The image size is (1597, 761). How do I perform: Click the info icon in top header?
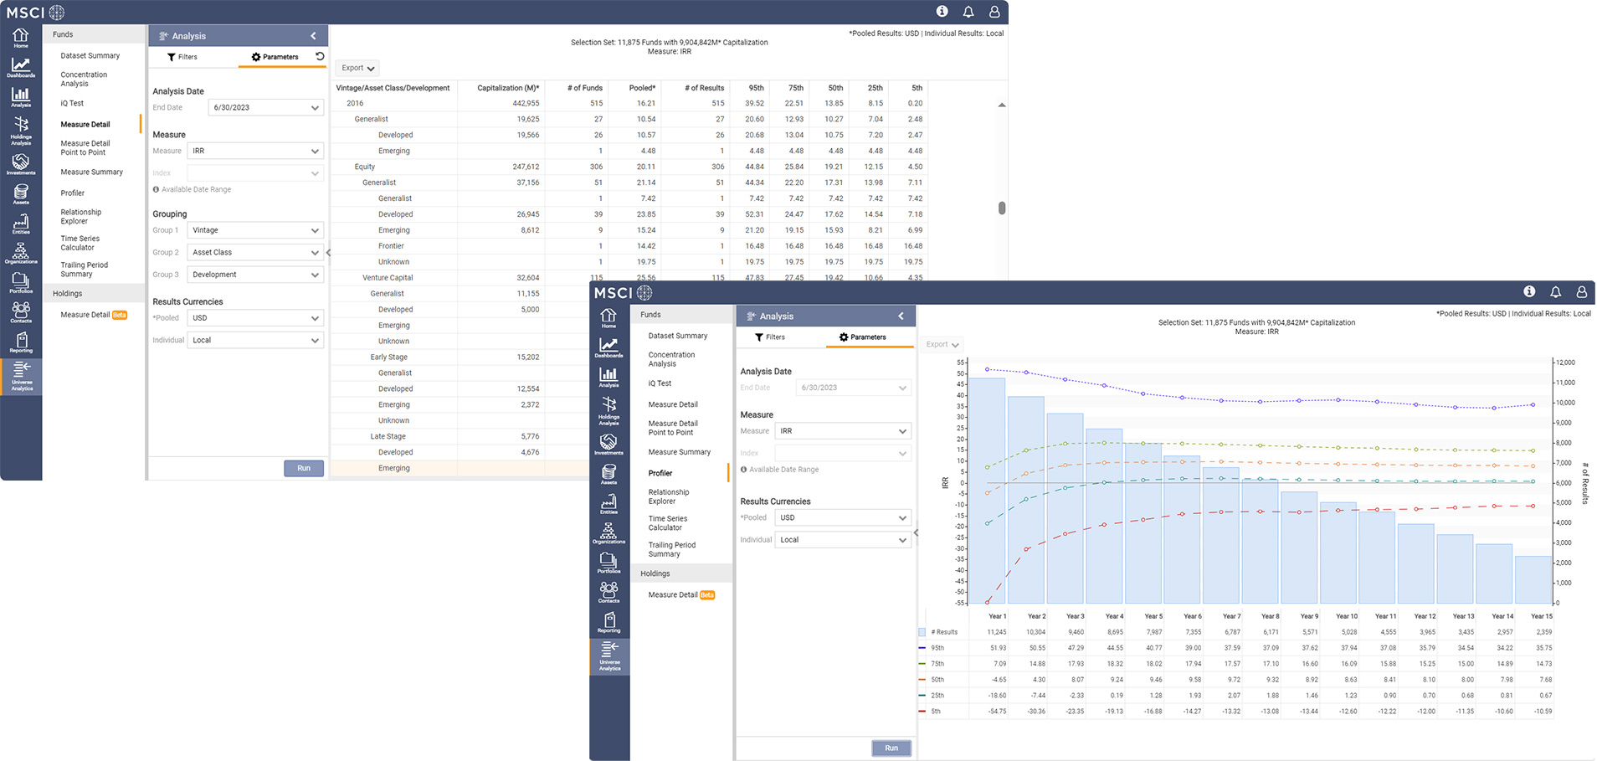coord(942,12)
